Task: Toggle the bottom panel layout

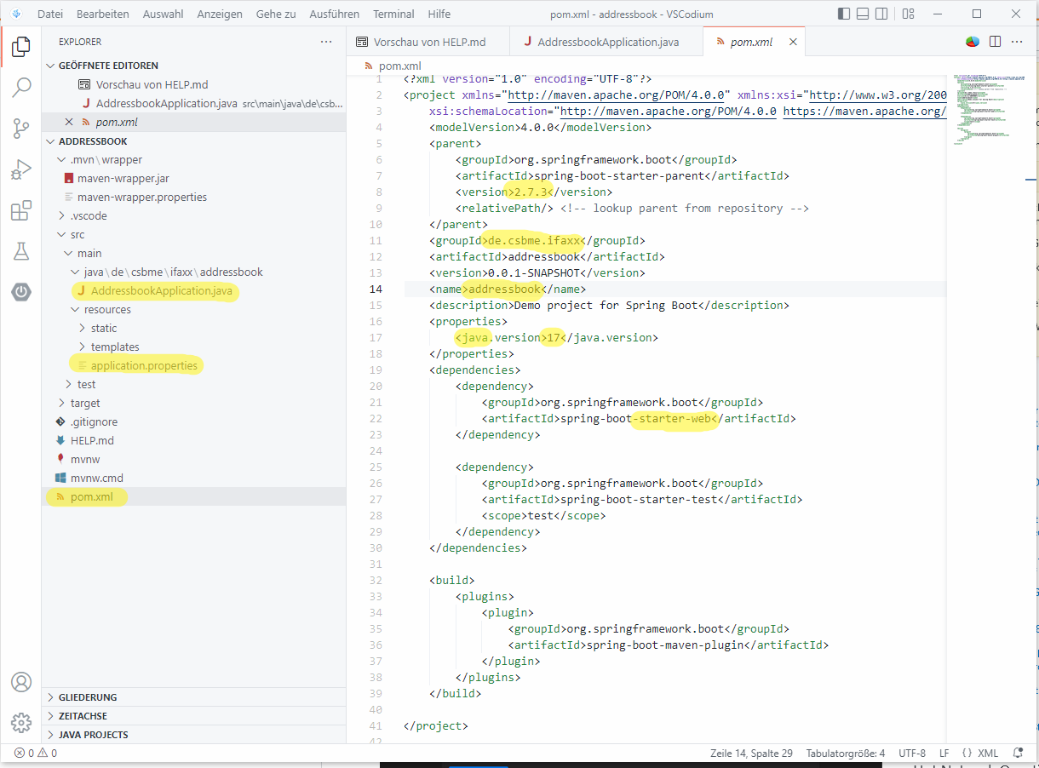Action: pos(863,14)
